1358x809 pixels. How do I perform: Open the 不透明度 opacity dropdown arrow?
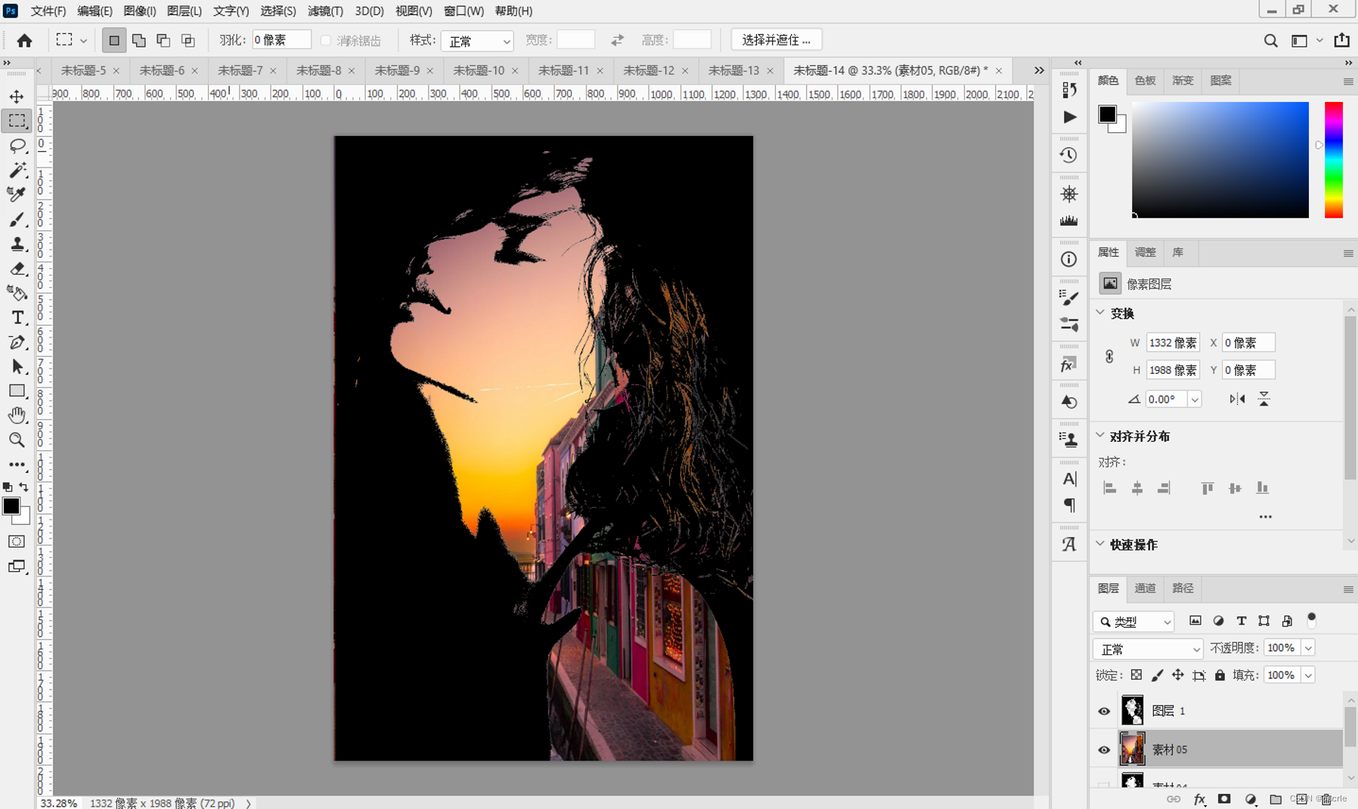pos(1308,648)
